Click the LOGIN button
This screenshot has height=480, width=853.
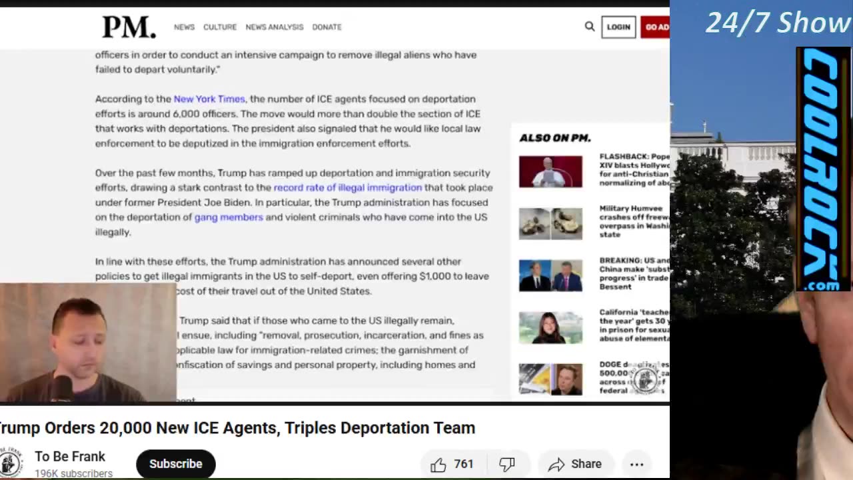point(618,27)
